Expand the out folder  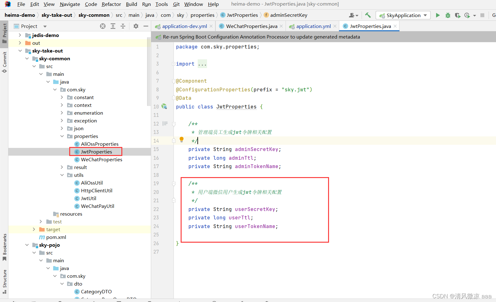coord(20,43)
